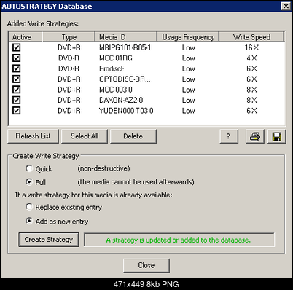293x290 pixels.
Task: Choose Add as new entry option
Action: click(29, 221)
